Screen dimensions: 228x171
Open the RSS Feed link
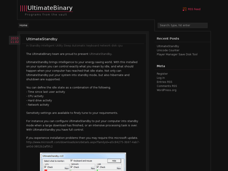coord(194,9)
